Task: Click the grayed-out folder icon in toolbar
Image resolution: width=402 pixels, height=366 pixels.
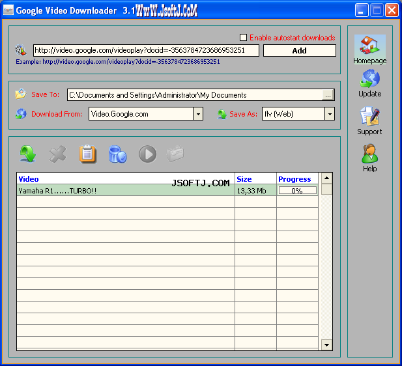Action: [x=175, y=154]
